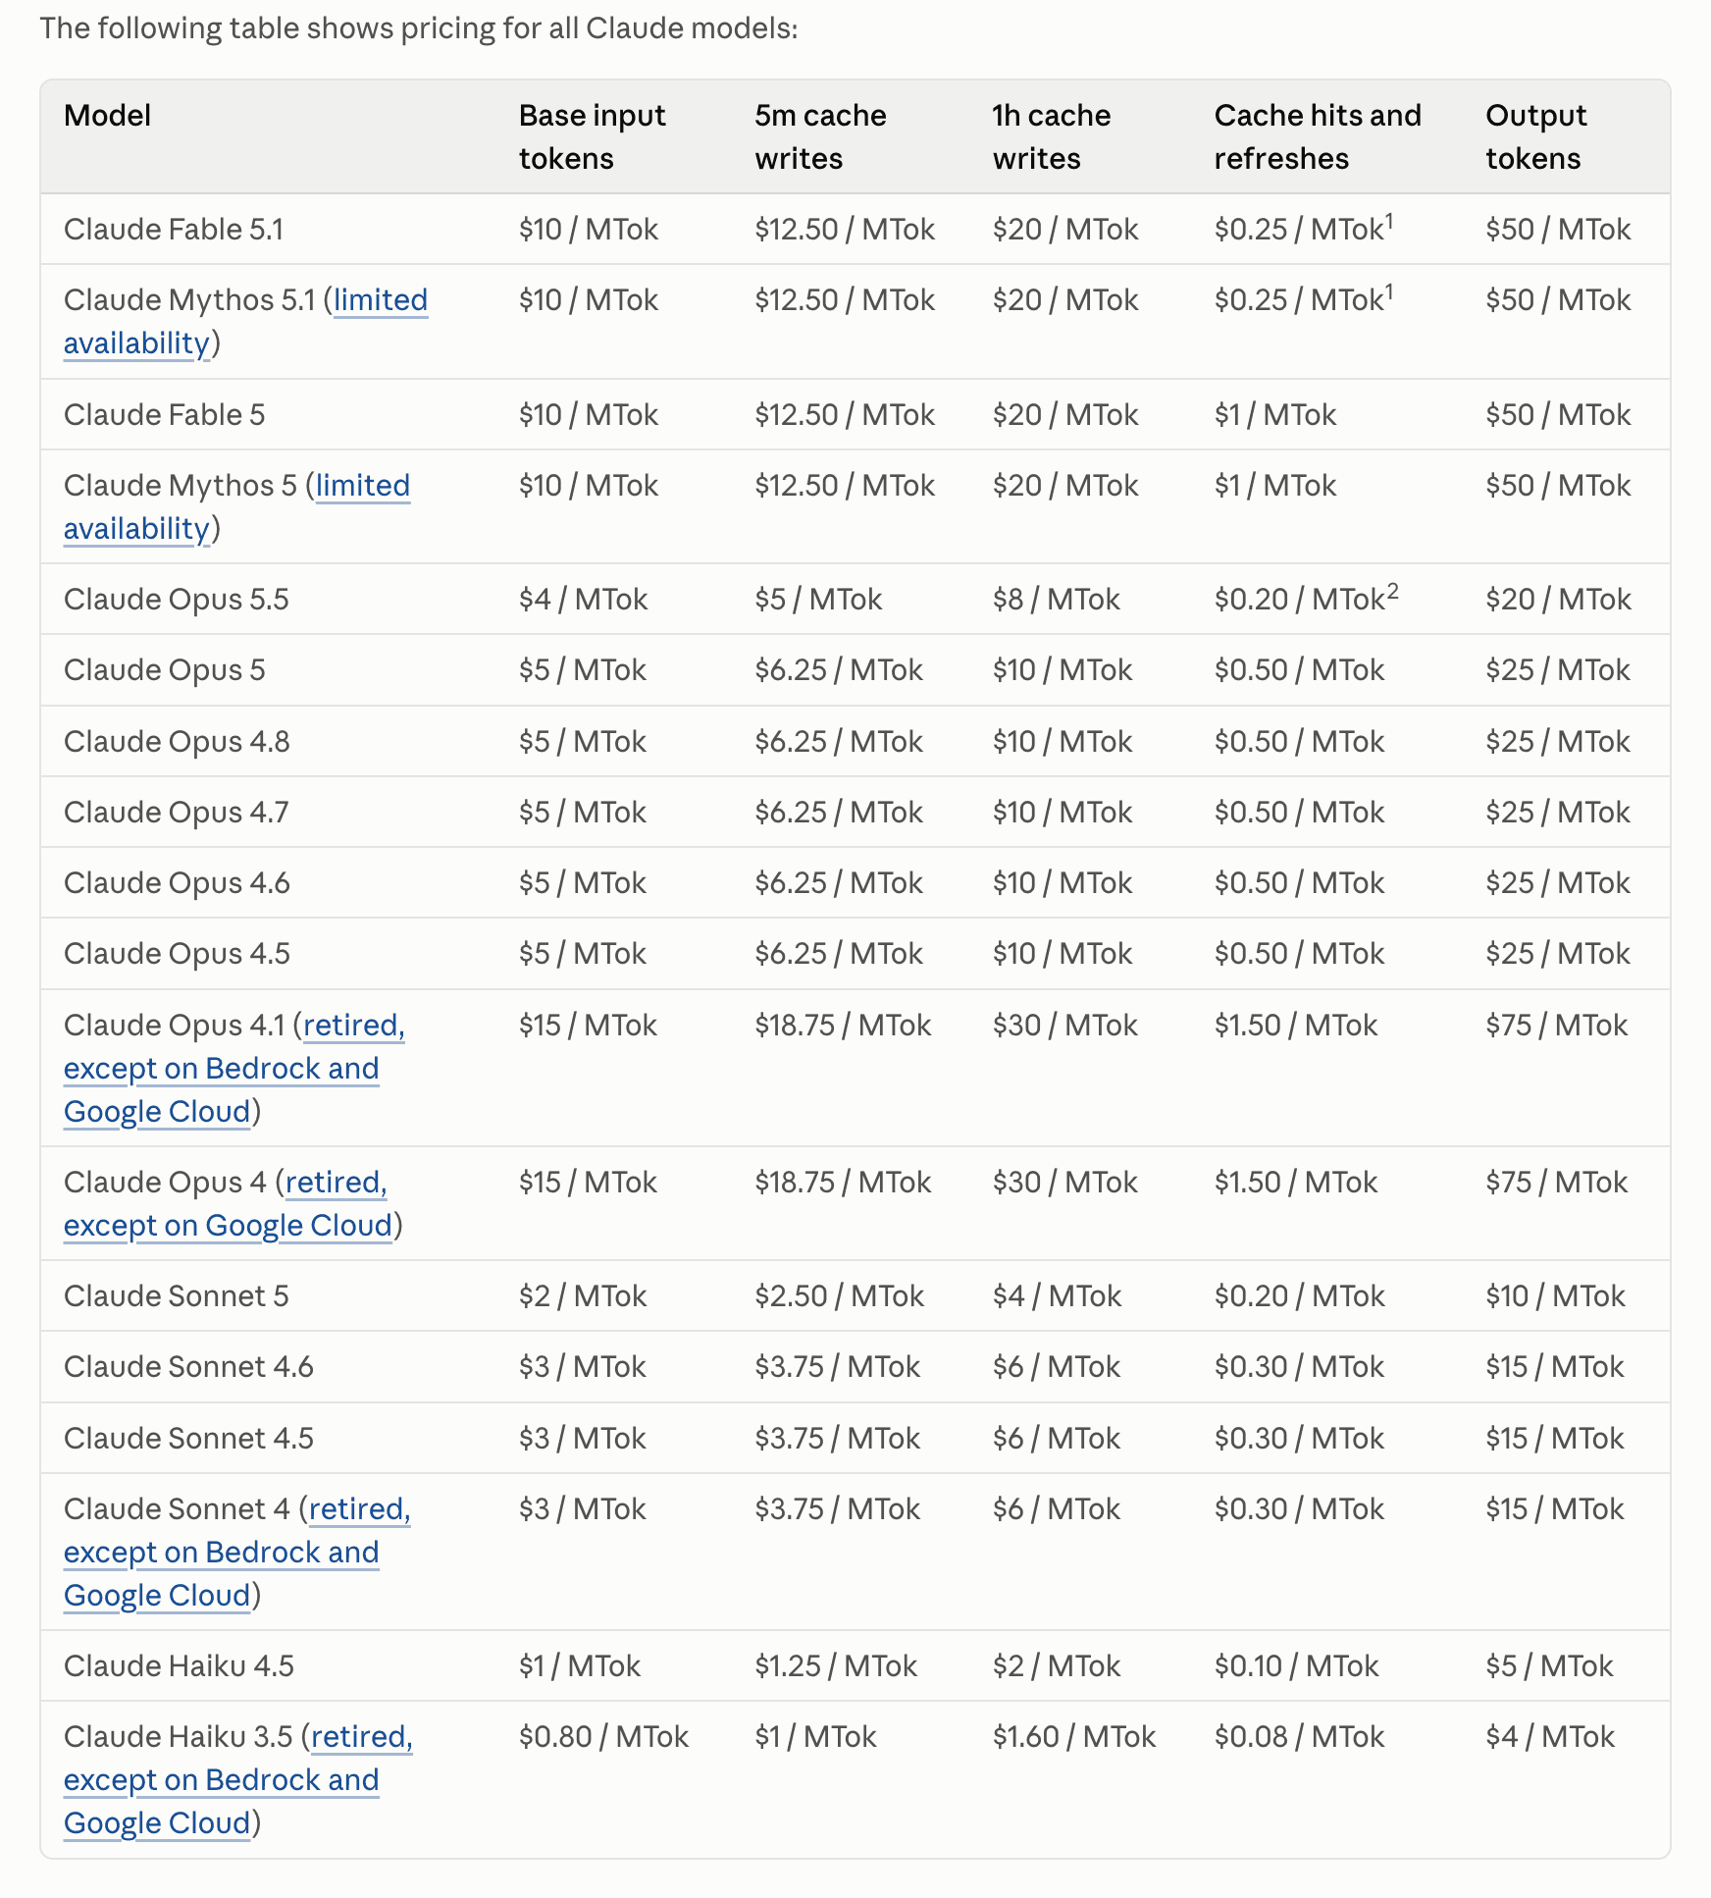1711x1898 pixels.
Task: Click the 'Model' column header
Action: pyautogui.click(x=108, y=116)
